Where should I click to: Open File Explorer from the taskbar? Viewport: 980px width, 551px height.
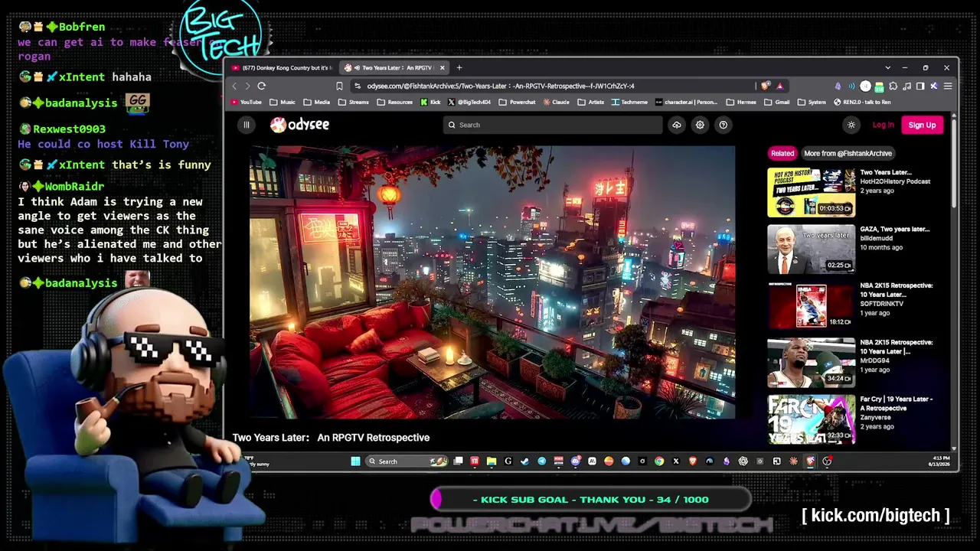pos(492,461)
